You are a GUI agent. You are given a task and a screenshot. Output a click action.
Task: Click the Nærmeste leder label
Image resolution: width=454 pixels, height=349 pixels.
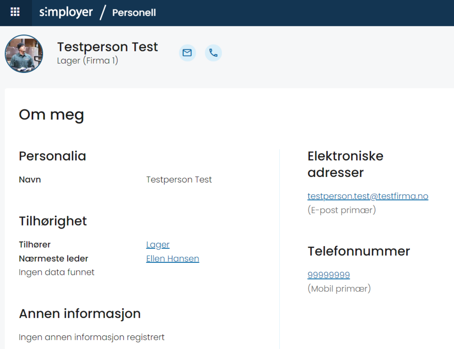(54, 259)
